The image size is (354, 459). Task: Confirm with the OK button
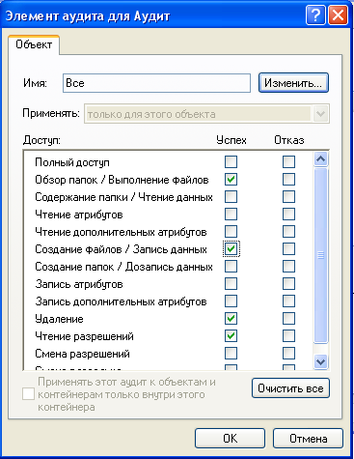pyautogui.click(x=230, y=439)
